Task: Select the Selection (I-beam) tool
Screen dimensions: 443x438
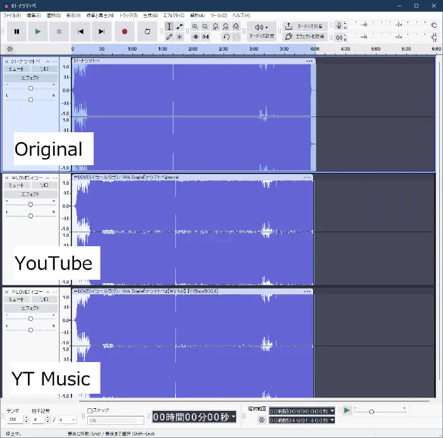Action: tap(169, 27)
